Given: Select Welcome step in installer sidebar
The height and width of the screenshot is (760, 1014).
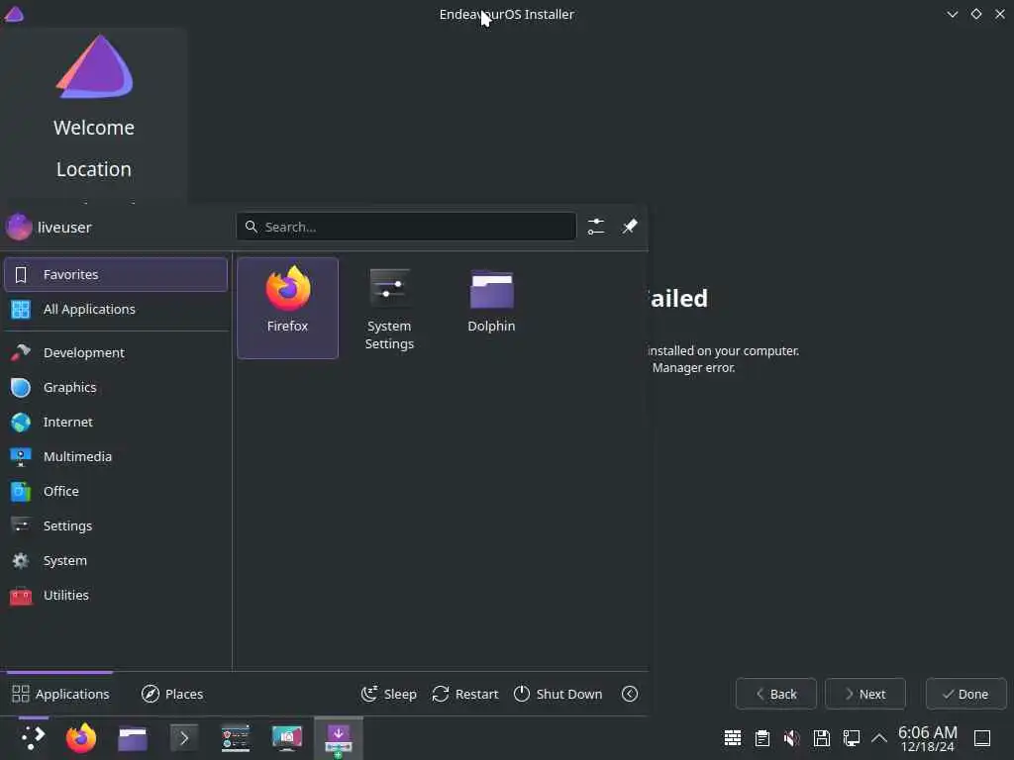Looking at the screenshot, I should pos(94,128).
